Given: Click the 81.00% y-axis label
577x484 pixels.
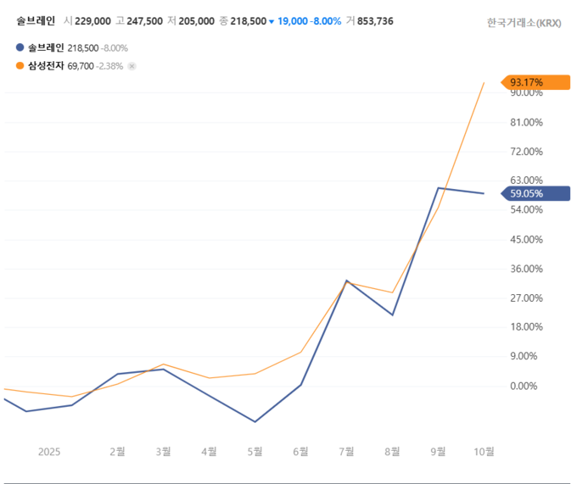Looking at the screenshot, I should click(x=526, y=123).
